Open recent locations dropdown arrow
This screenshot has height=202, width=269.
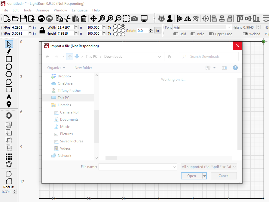coord(63,57)
